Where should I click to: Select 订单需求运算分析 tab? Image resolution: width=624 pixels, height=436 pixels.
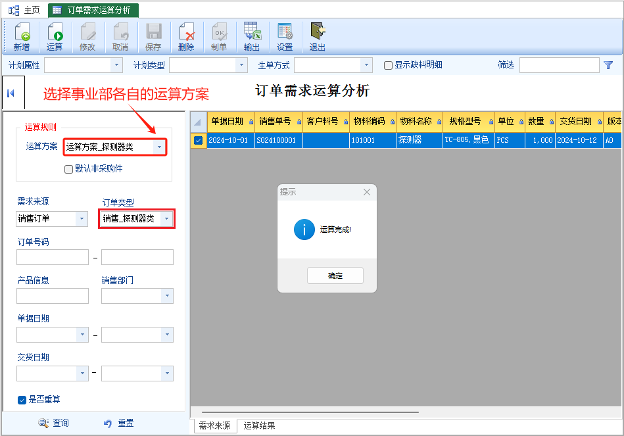point(93,11)
